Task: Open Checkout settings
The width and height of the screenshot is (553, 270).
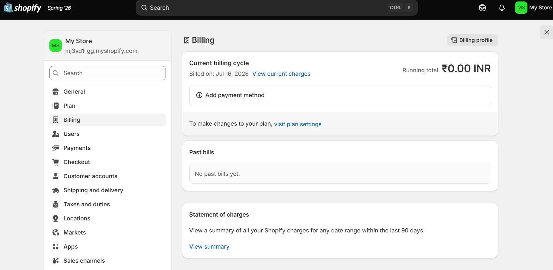Action: coord(108,162)
